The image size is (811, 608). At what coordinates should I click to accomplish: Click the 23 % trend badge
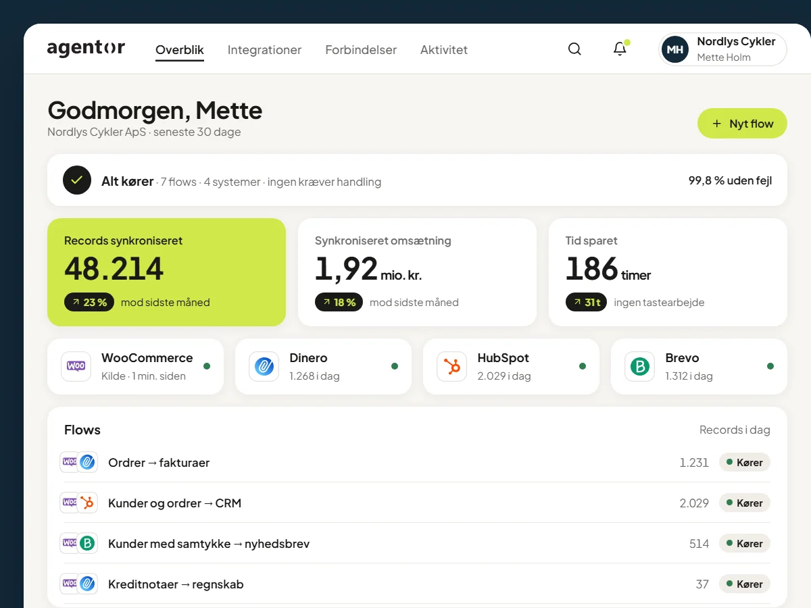pos(89,302)
